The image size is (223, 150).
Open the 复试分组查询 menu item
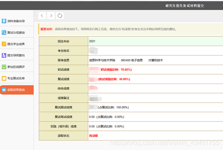[17, 32]
